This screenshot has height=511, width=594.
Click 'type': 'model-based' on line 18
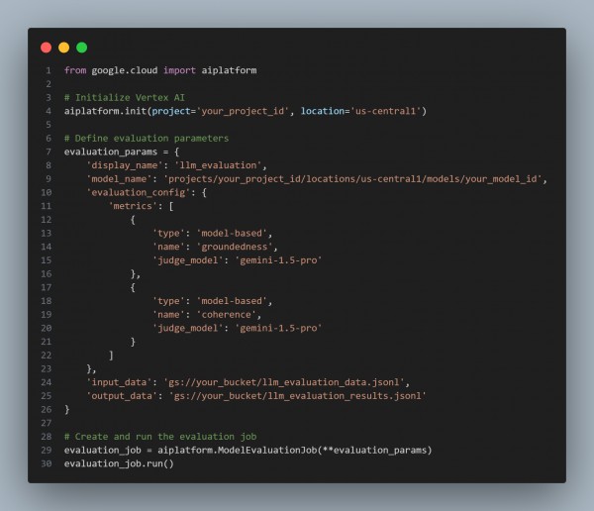point(212,301)
